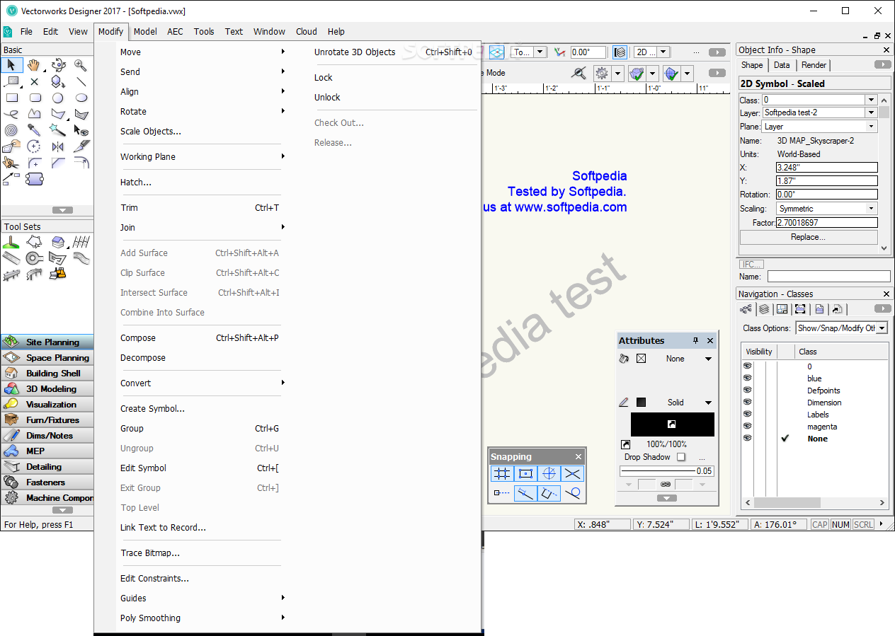The width and height of the screenshot is (895, 636).
Task: Select the Zoom magnifier tool
Action: 81,65
